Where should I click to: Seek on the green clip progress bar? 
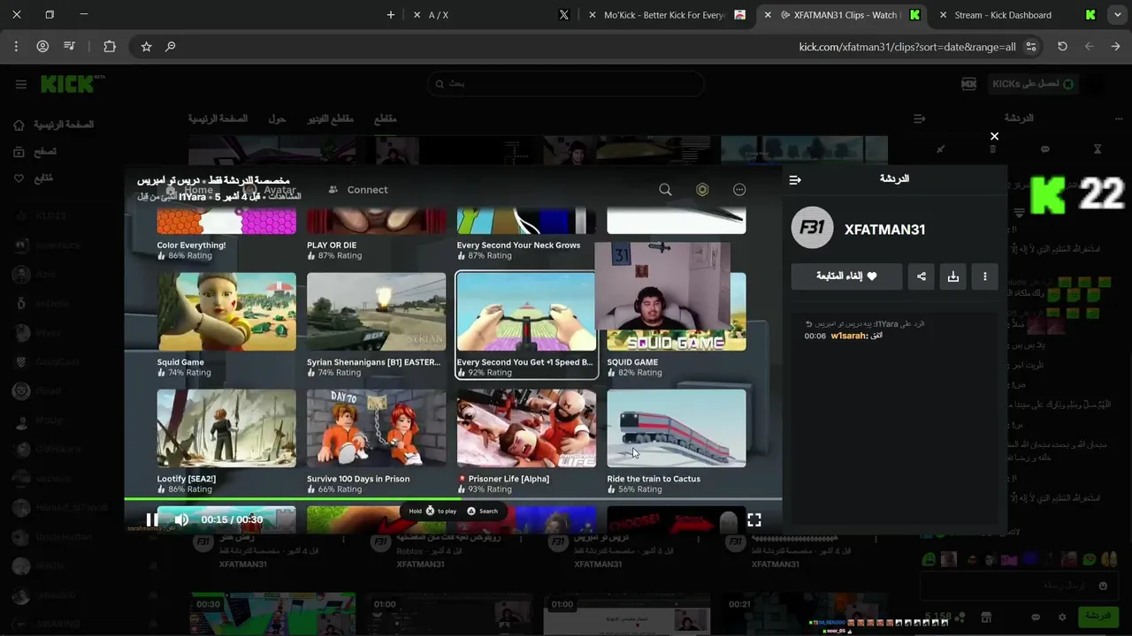coord(453,500)
